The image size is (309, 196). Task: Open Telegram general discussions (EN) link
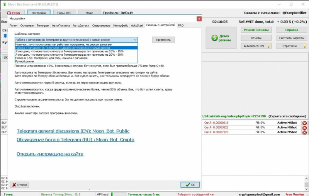[73, 131]
